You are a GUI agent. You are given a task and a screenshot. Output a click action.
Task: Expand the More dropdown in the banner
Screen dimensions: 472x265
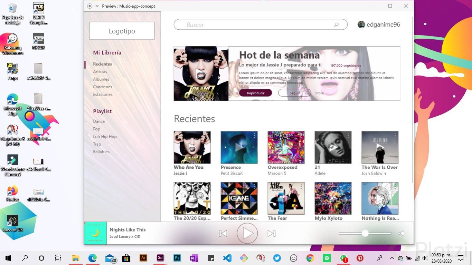pos(321,93)
